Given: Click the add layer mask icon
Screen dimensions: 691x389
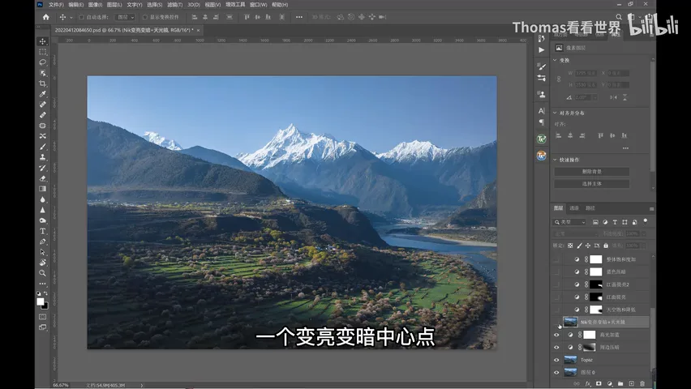Looking at the screenshot, I should click(599, 383).
